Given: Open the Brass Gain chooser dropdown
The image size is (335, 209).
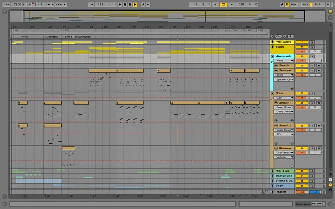Looking at the screenshot, I should pyautogui.click(x=284, y=98).
